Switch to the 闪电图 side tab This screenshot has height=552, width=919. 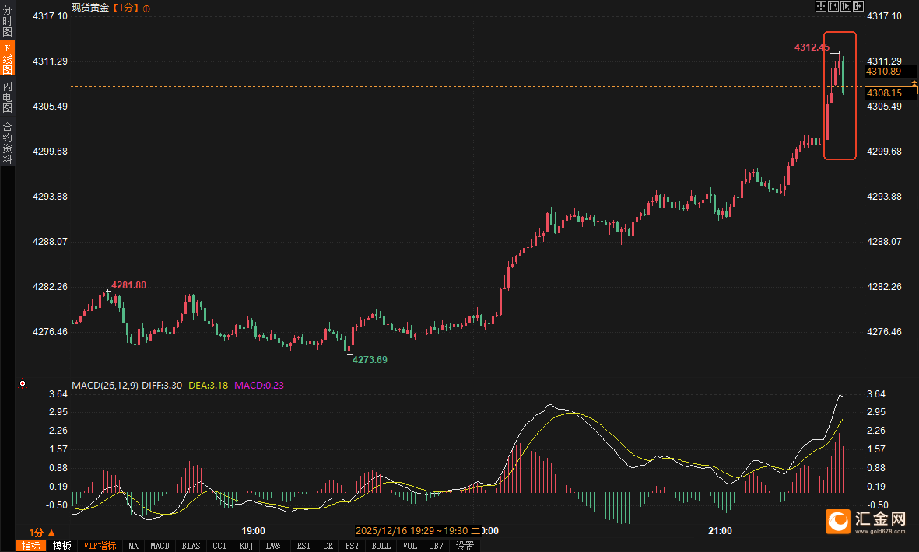[7, 97]
